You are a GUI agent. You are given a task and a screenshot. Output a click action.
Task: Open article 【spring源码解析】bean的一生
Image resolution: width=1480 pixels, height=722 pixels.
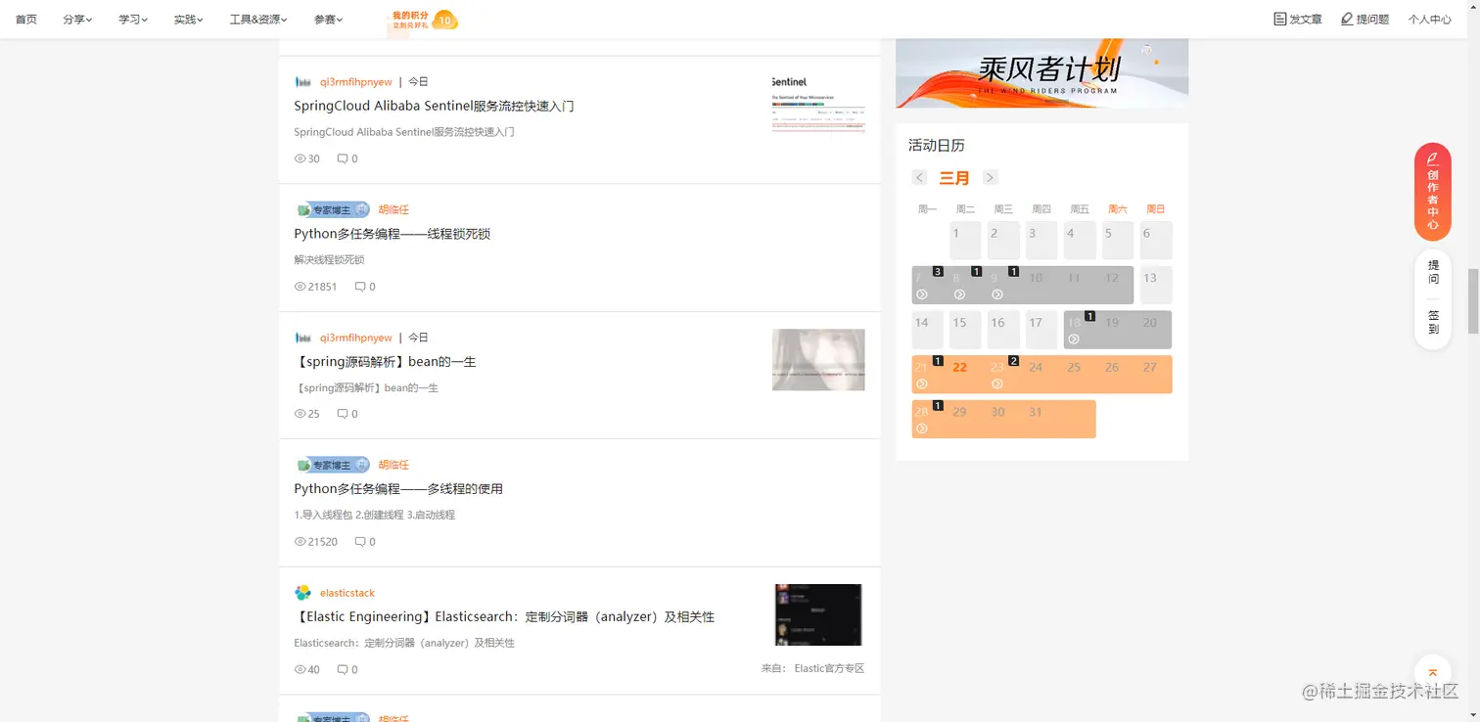[385, 362]
